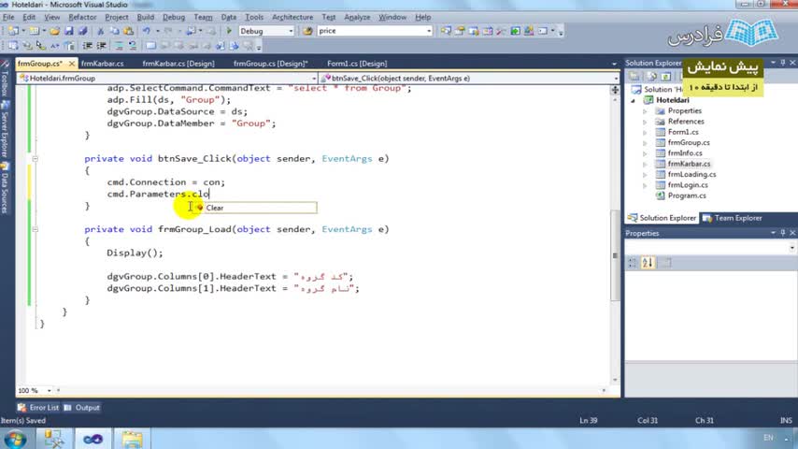
Task: Open the Properties object selector dropdown
Action: pos(791,248)
